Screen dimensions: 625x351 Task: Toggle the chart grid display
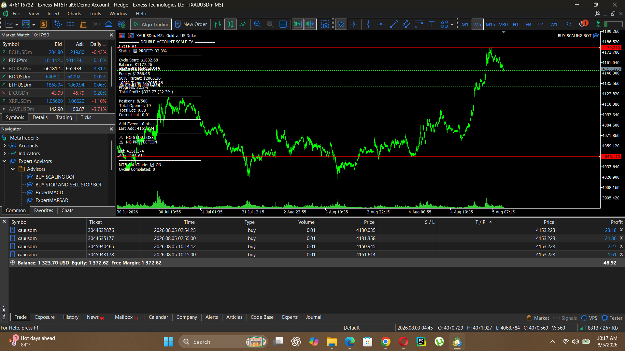pyautogui.click(x=283, y=24)
